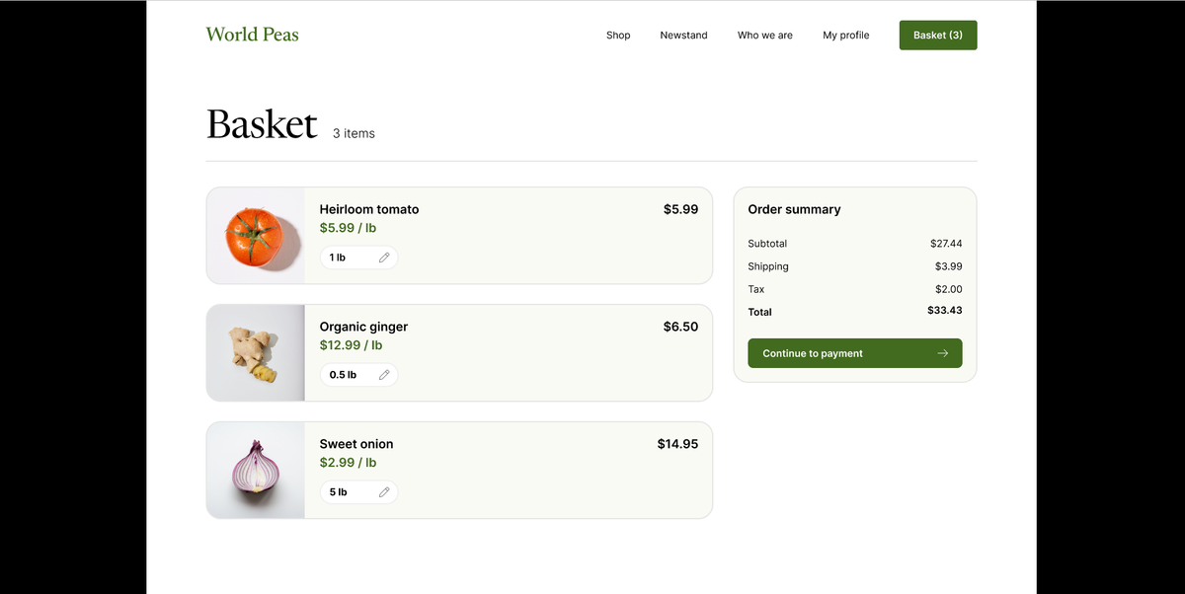
Task: Click the arrow icon on Continue to payment
Action: tap(943, 353)
